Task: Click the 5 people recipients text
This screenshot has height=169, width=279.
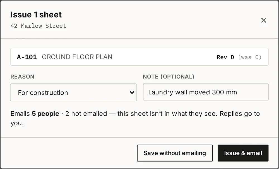Action: pyautogui.click(x=45, y=114)
